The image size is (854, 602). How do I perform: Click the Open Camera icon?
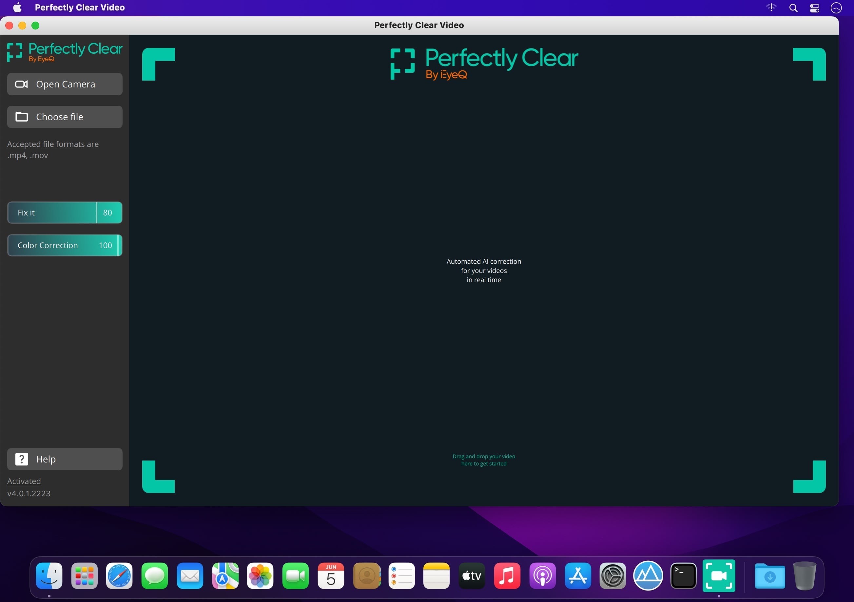pos(22,84)
